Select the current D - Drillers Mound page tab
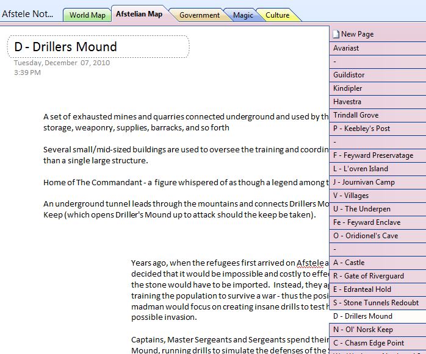 point(378,316)
